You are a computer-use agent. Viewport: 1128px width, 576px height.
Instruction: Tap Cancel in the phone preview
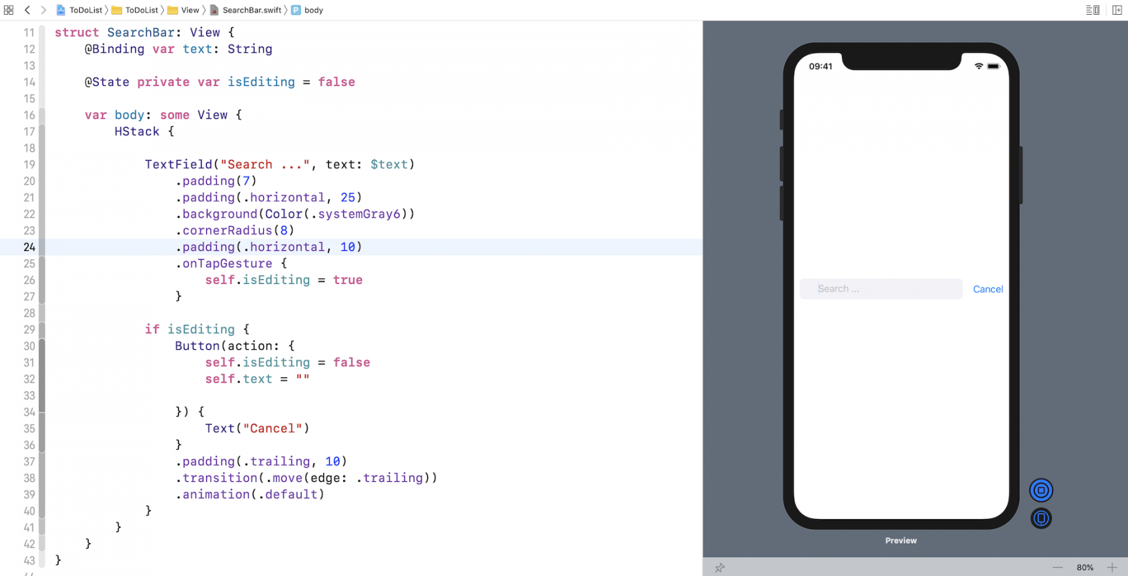click(x=988, y=289)
